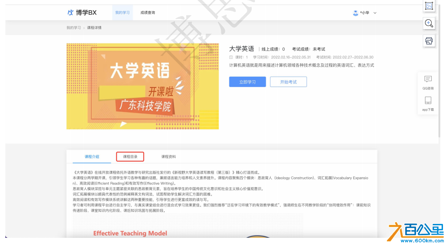Click the 博学BX logo
447x245 pixels.
point(82,13)
